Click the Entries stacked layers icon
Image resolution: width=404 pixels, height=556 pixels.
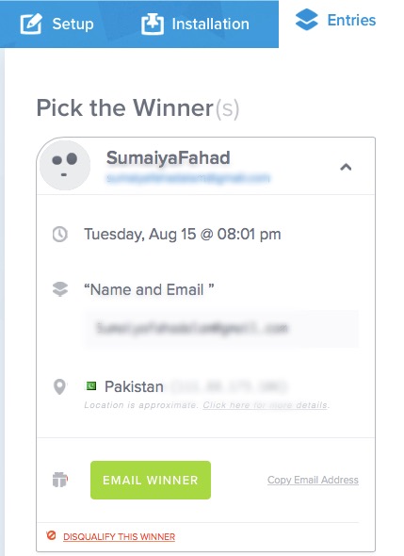pyautogui.click(x=307, y=20)
